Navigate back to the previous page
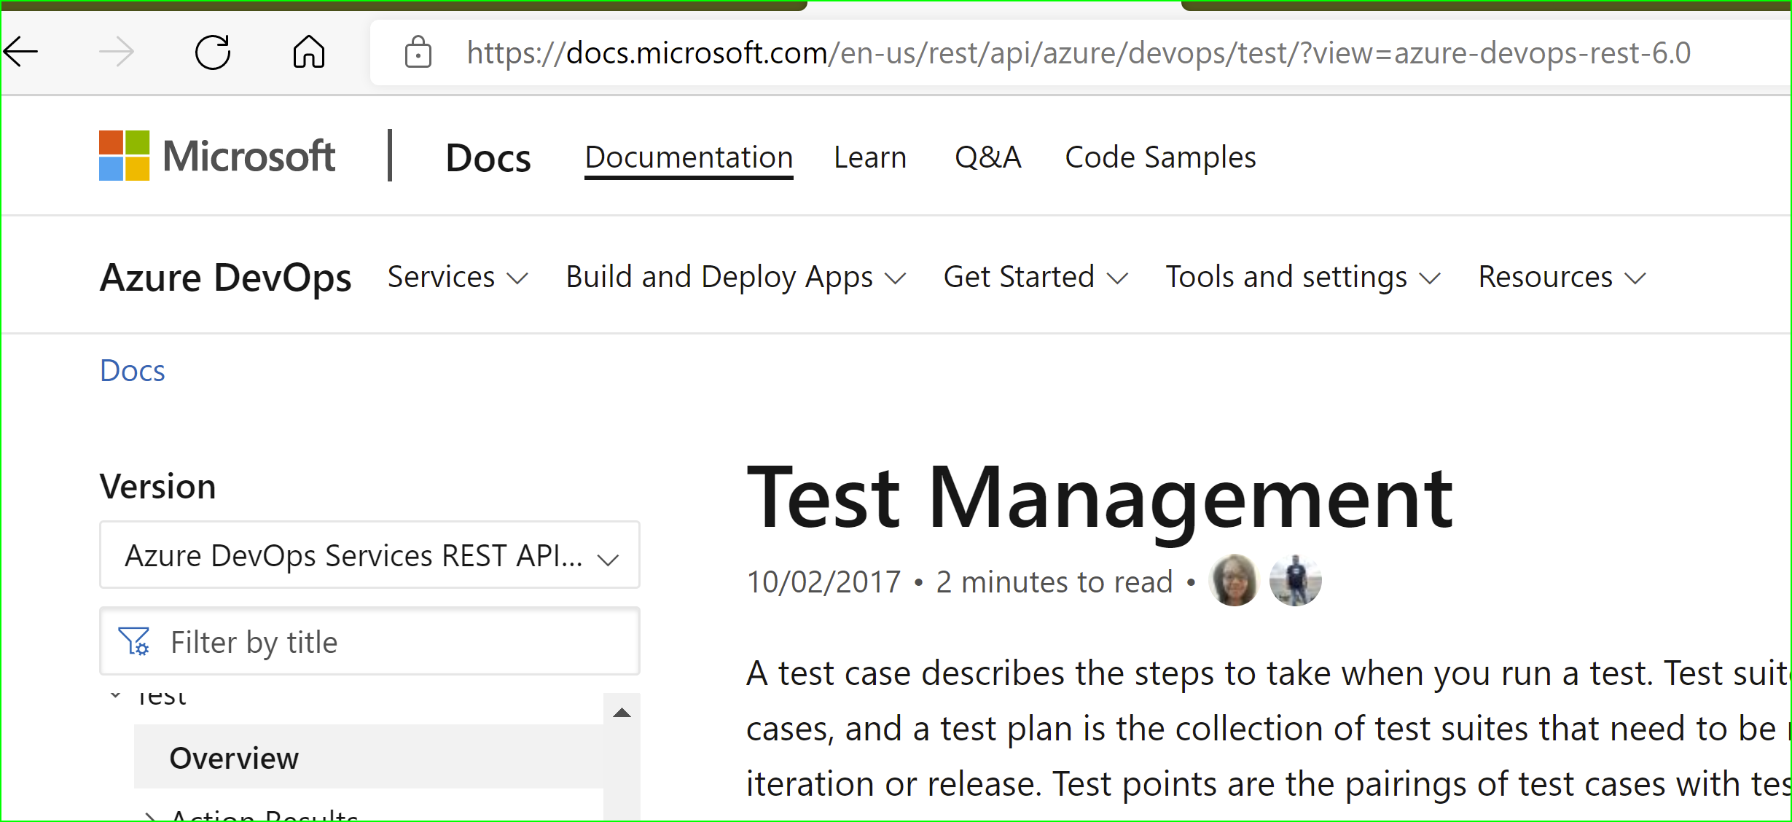 [x=22, y=51]
